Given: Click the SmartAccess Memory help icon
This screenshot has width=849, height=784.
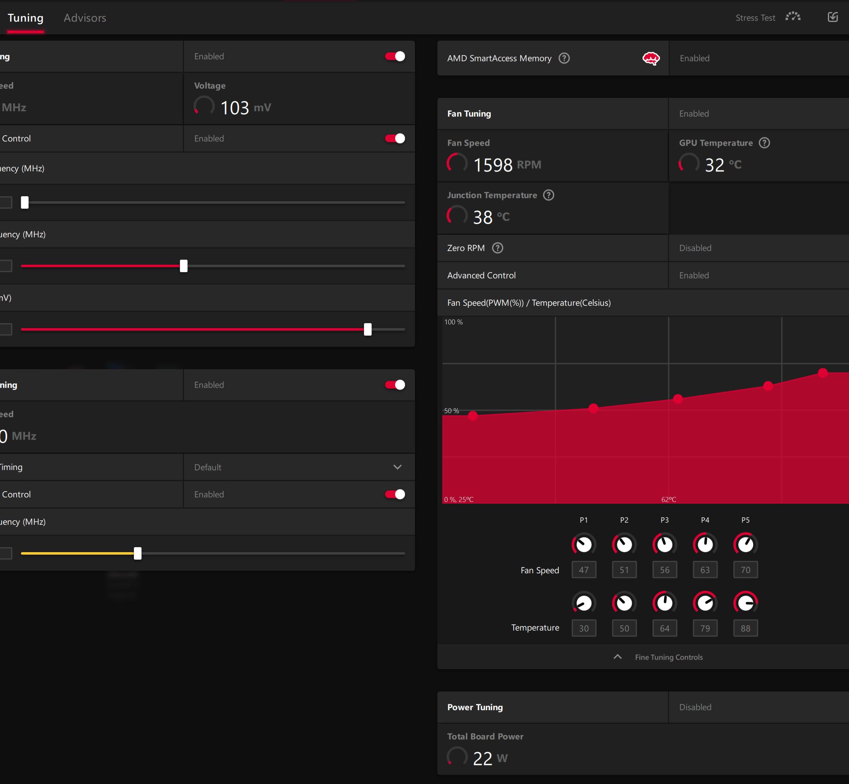Looking at the screenshot, I should click(x=564, y=58).
